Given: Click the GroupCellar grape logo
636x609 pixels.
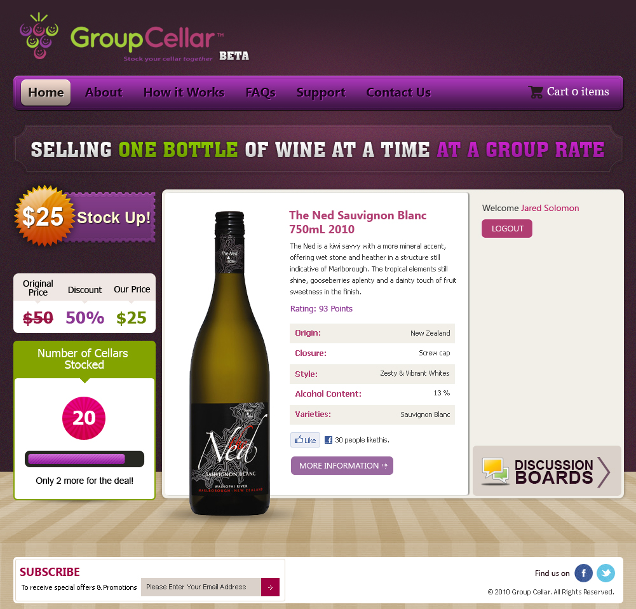Looking at the screenshot, I should click(x=39, y=36).
